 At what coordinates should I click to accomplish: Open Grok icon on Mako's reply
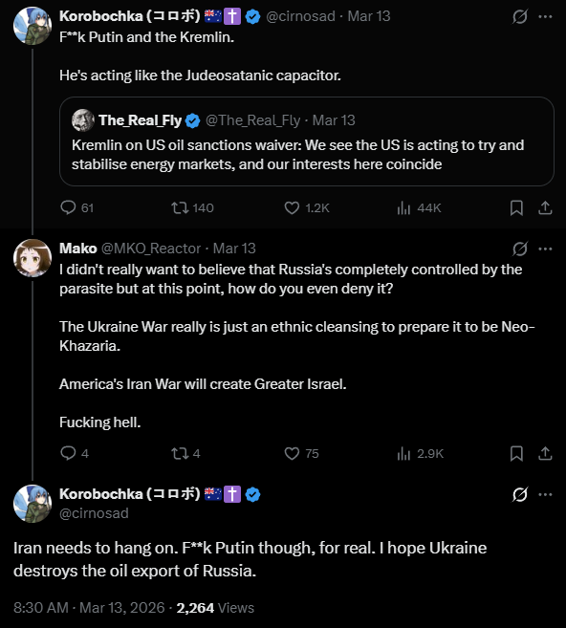(519, 249)
